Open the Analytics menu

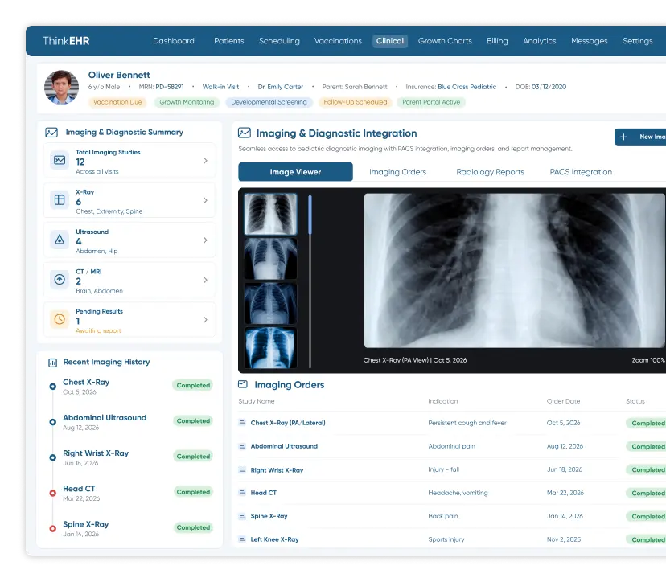(x=539, y=41)
